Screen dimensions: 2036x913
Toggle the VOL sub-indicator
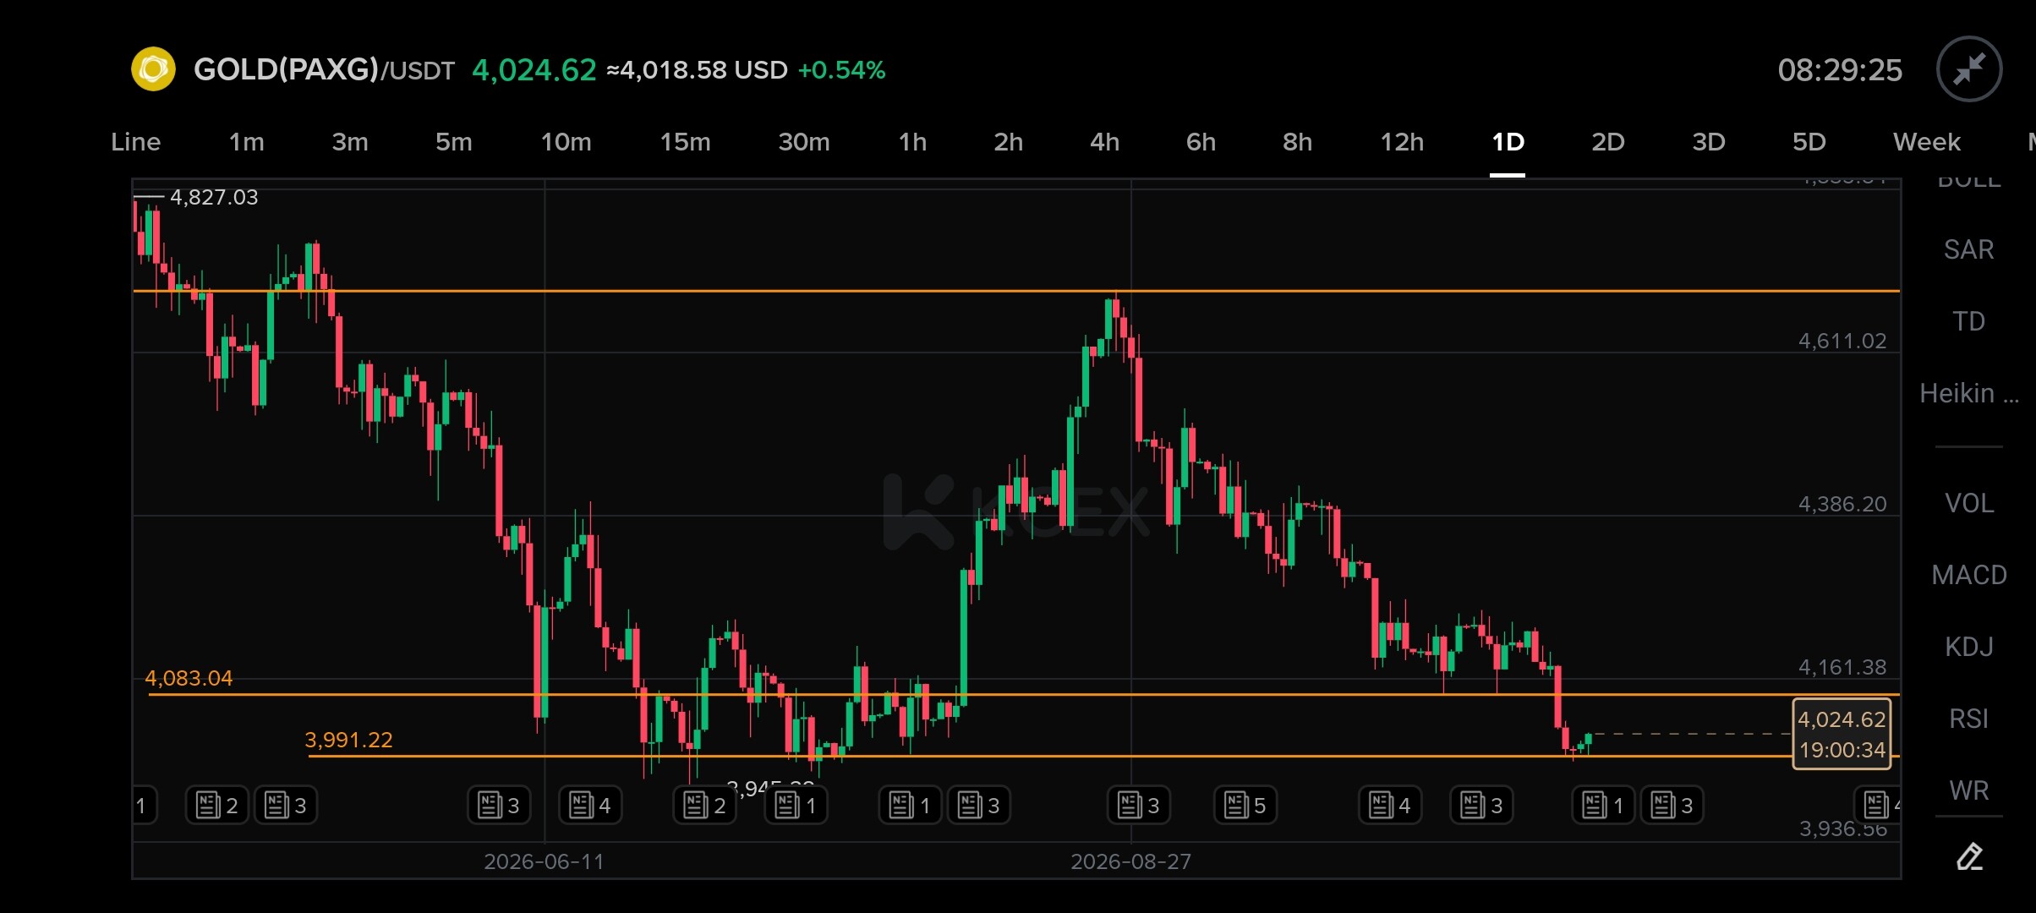point(1968,503)
